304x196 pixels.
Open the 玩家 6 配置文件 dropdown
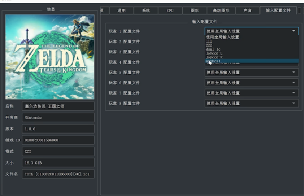(x=252, y=83)
